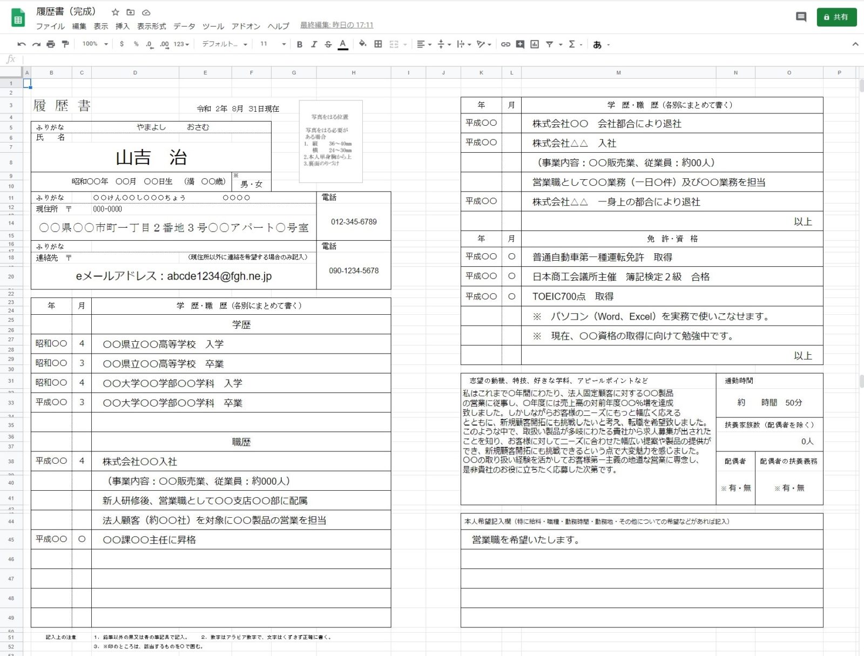
Task: Select row 8 header
Action: click(x=11, y=162)
